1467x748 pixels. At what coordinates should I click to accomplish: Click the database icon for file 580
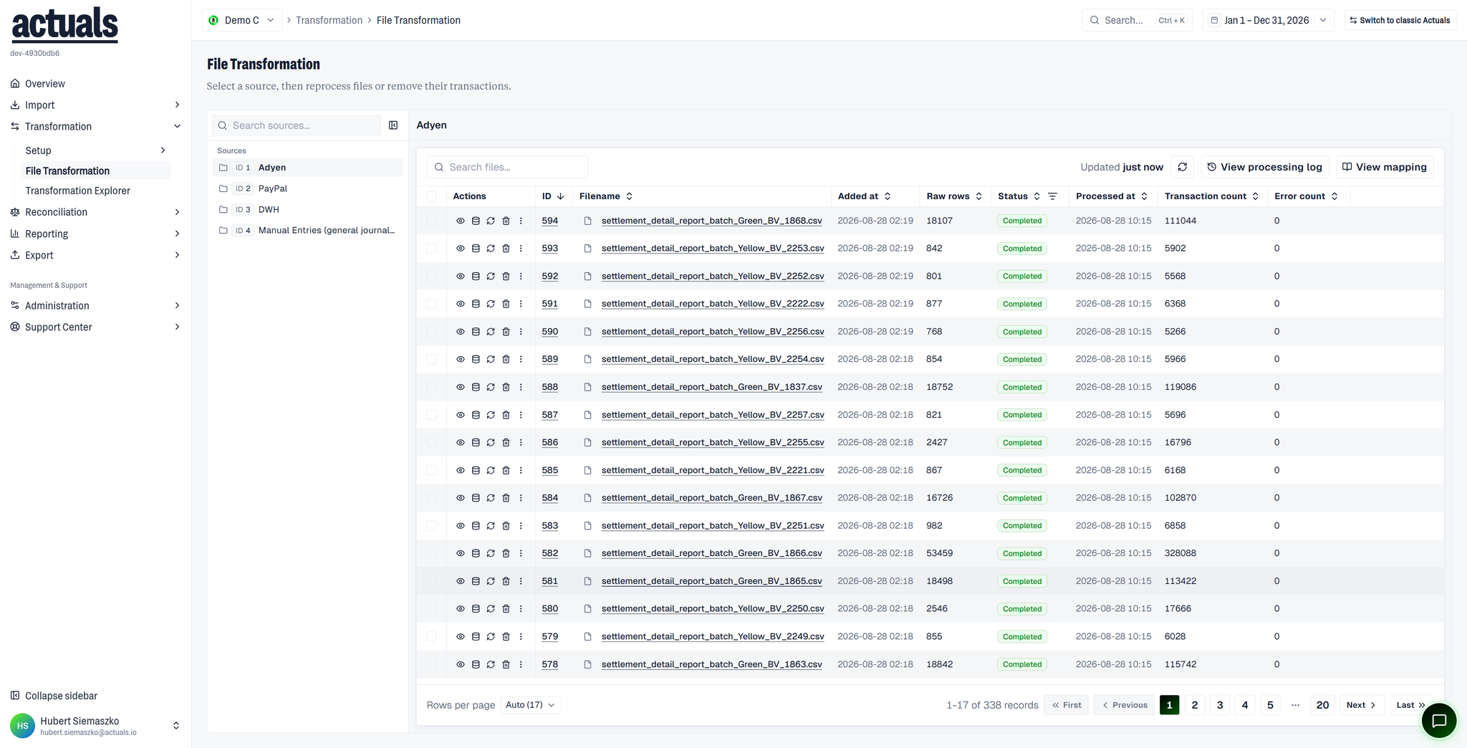pos(476,609)
